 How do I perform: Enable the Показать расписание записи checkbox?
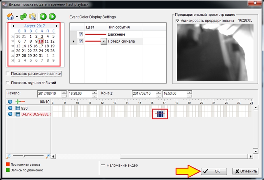[x=8, y=74]
